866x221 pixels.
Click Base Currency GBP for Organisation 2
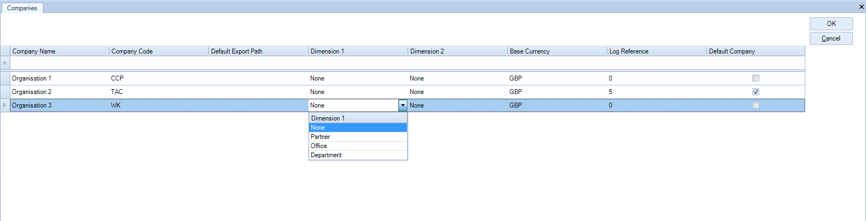(x=557, y=92)
